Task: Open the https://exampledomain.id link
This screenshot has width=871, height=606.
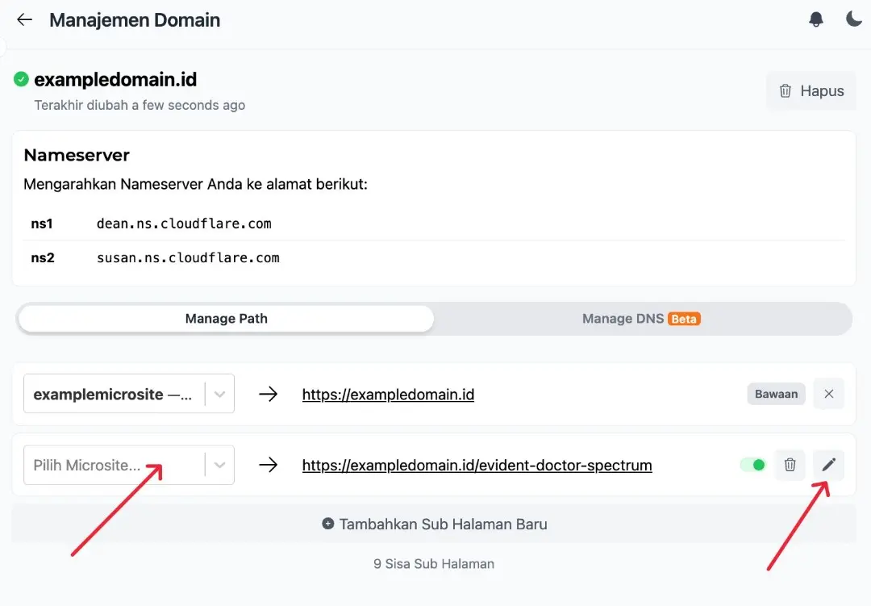Action: click(x=388, y=394)
